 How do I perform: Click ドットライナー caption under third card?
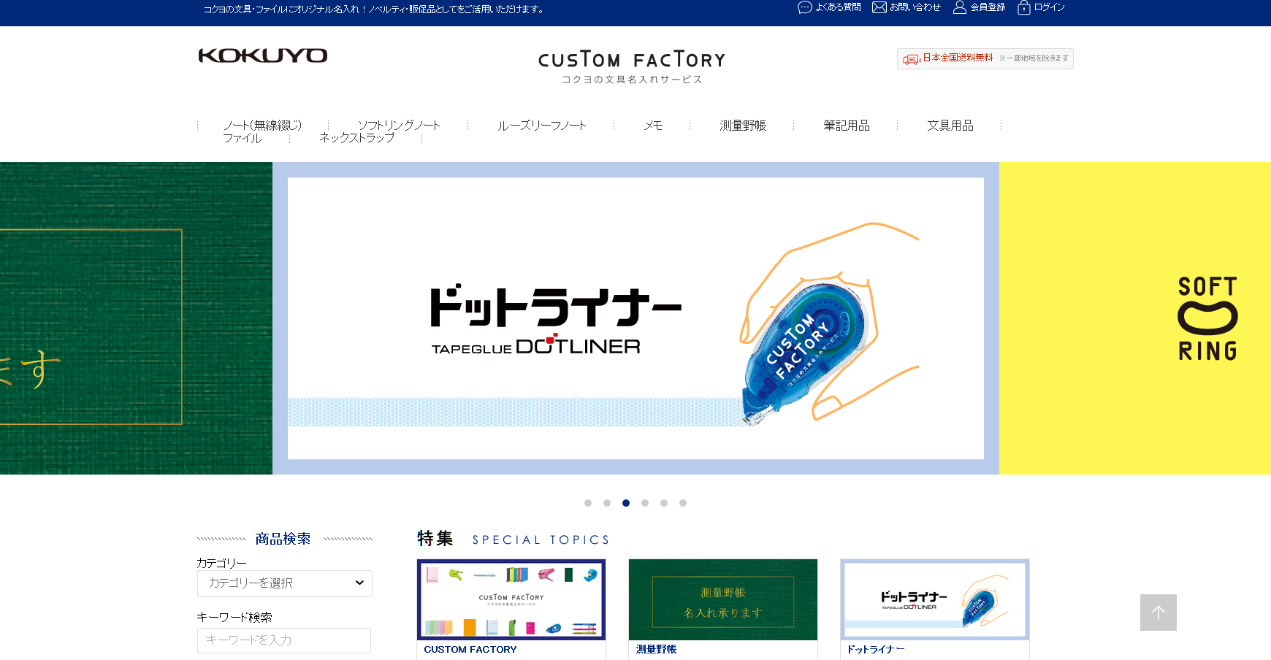[876, 649]
